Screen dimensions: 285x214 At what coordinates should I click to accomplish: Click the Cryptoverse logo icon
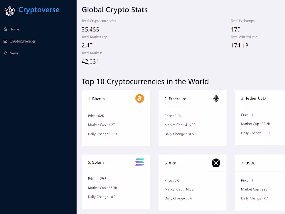(10, 11)
